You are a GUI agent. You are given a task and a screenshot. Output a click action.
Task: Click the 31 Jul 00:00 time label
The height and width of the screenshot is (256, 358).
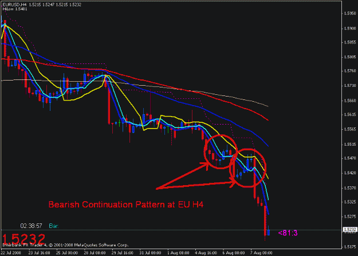150,253
